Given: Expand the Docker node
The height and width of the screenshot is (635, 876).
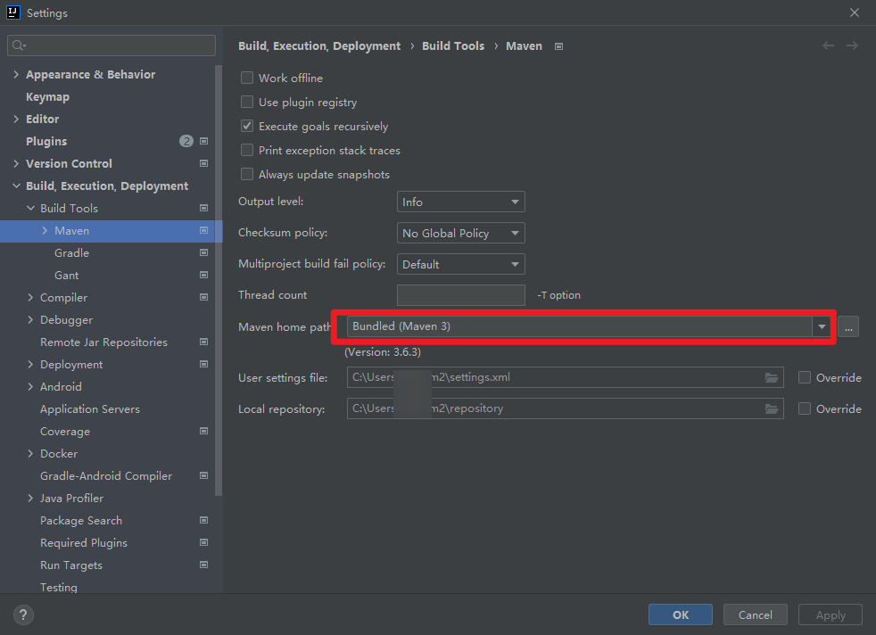Looking at the screenshot, I should pyautogui.click(x=30, y=453).
